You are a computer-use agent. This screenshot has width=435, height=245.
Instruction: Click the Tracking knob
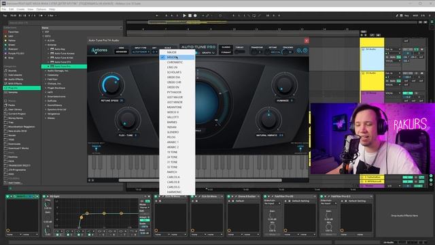coord(285,52)
